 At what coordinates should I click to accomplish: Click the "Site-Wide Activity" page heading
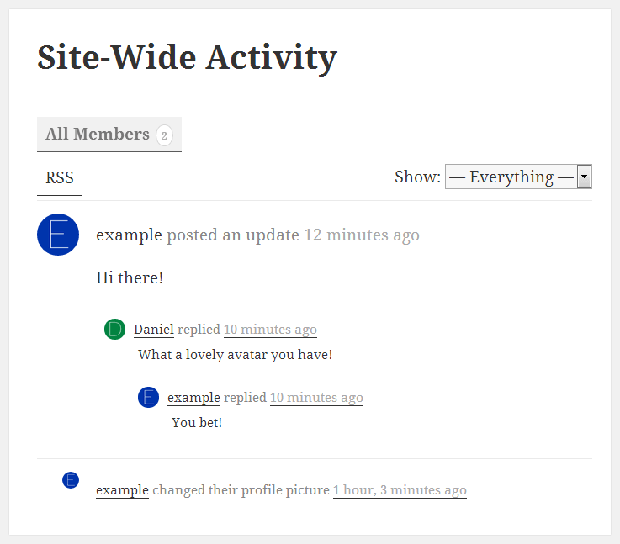(x=187, y=57)
